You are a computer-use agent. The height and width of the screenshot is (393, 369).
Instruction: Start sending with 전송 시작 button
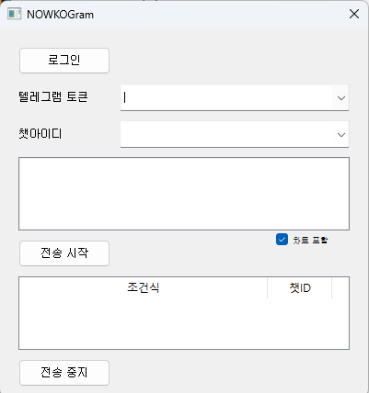(64, 253)
